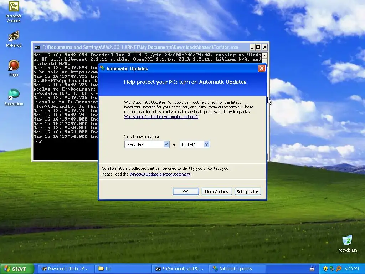This screenshot has height=274, width=365.
Task: Click 'Why should I schedule Automatic Updates?' link
Action: tap(161, 117)
